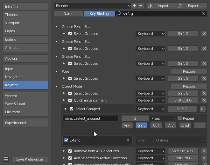This screenshot has width=210, height=165.
Task: Open Keyboard dropdown for Quick instance menu
Action: 150,100
